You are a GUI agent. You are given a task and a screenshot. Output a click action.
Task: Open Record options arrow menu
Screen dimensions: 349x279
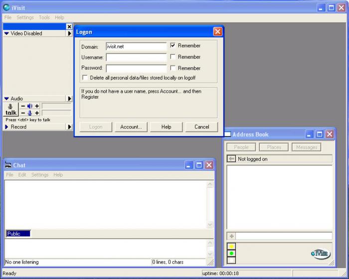tap(69, 127)
